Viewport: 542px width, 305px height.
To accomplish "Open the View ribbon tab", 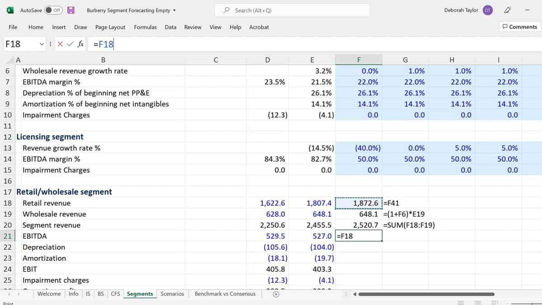I will 215,27.
